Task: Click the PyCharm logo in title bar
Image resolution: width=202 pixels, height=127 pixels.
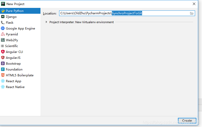Action: click(x=3, y=4)
